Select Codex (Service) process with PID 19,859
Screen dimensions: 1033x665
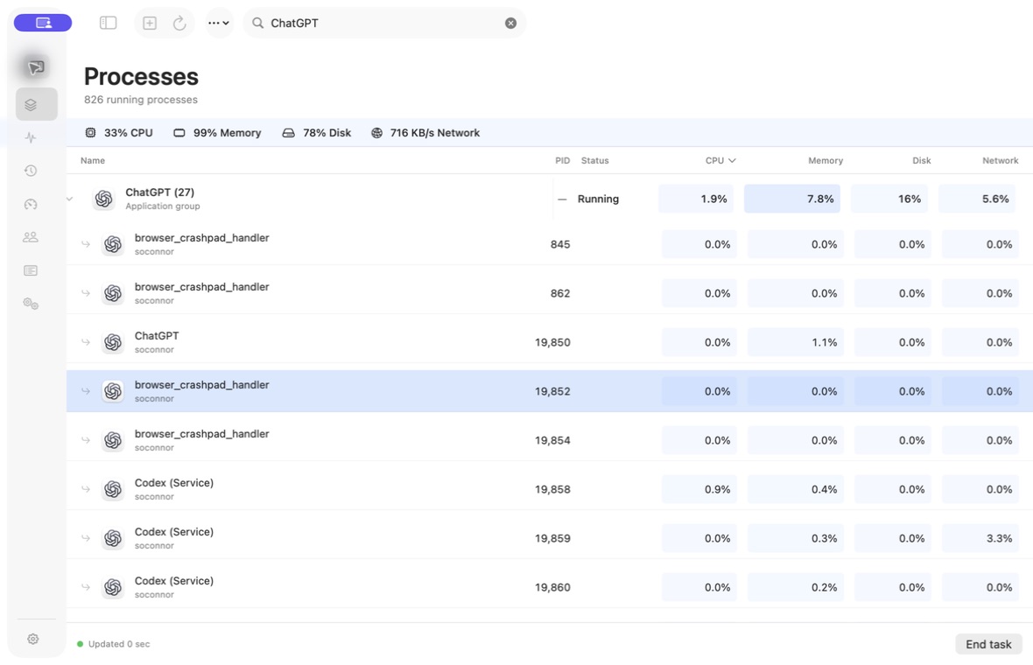550,538
